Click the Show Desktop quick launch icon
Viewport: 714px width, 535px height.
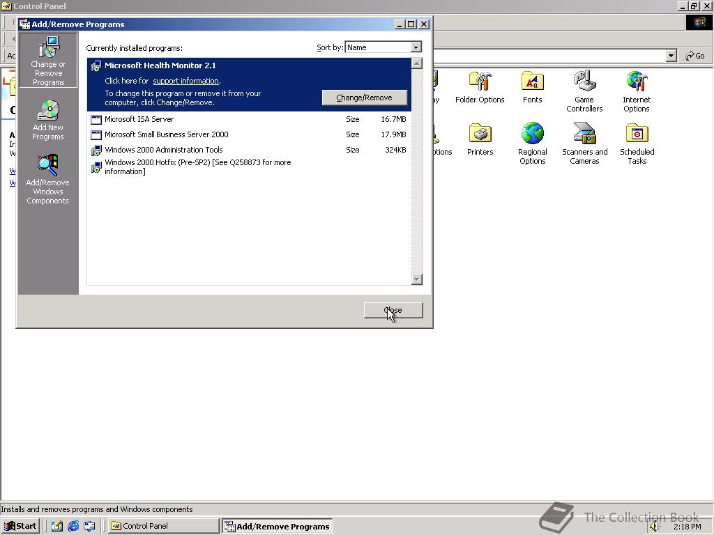pyautogui.click(x=57, y=526)
